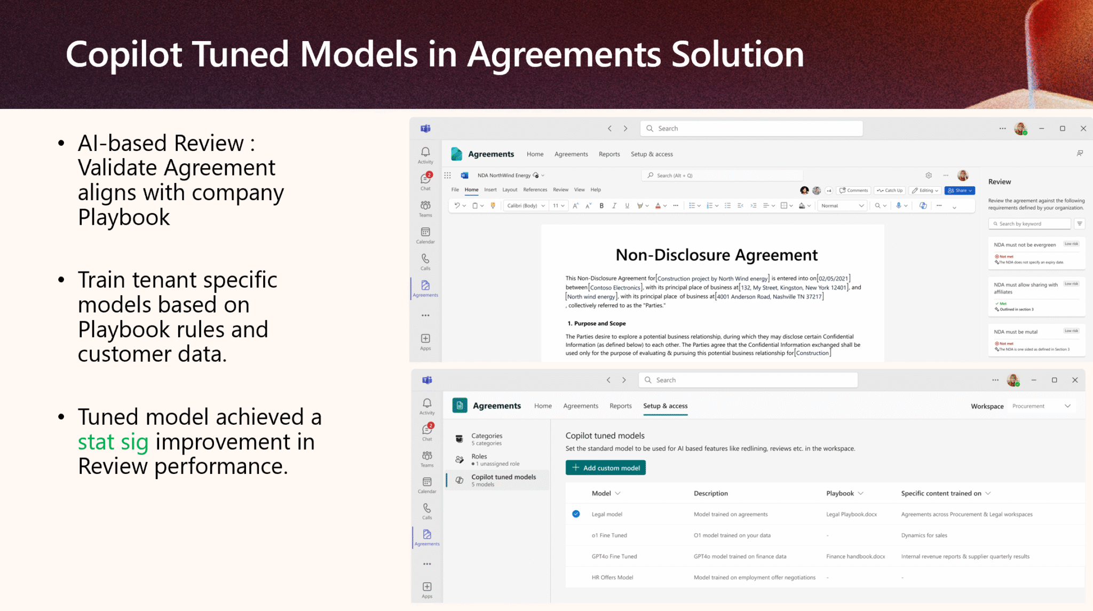Screen dimensions: 1093x611
Task: Click the Add custom model button
Action: coord(606,468)
